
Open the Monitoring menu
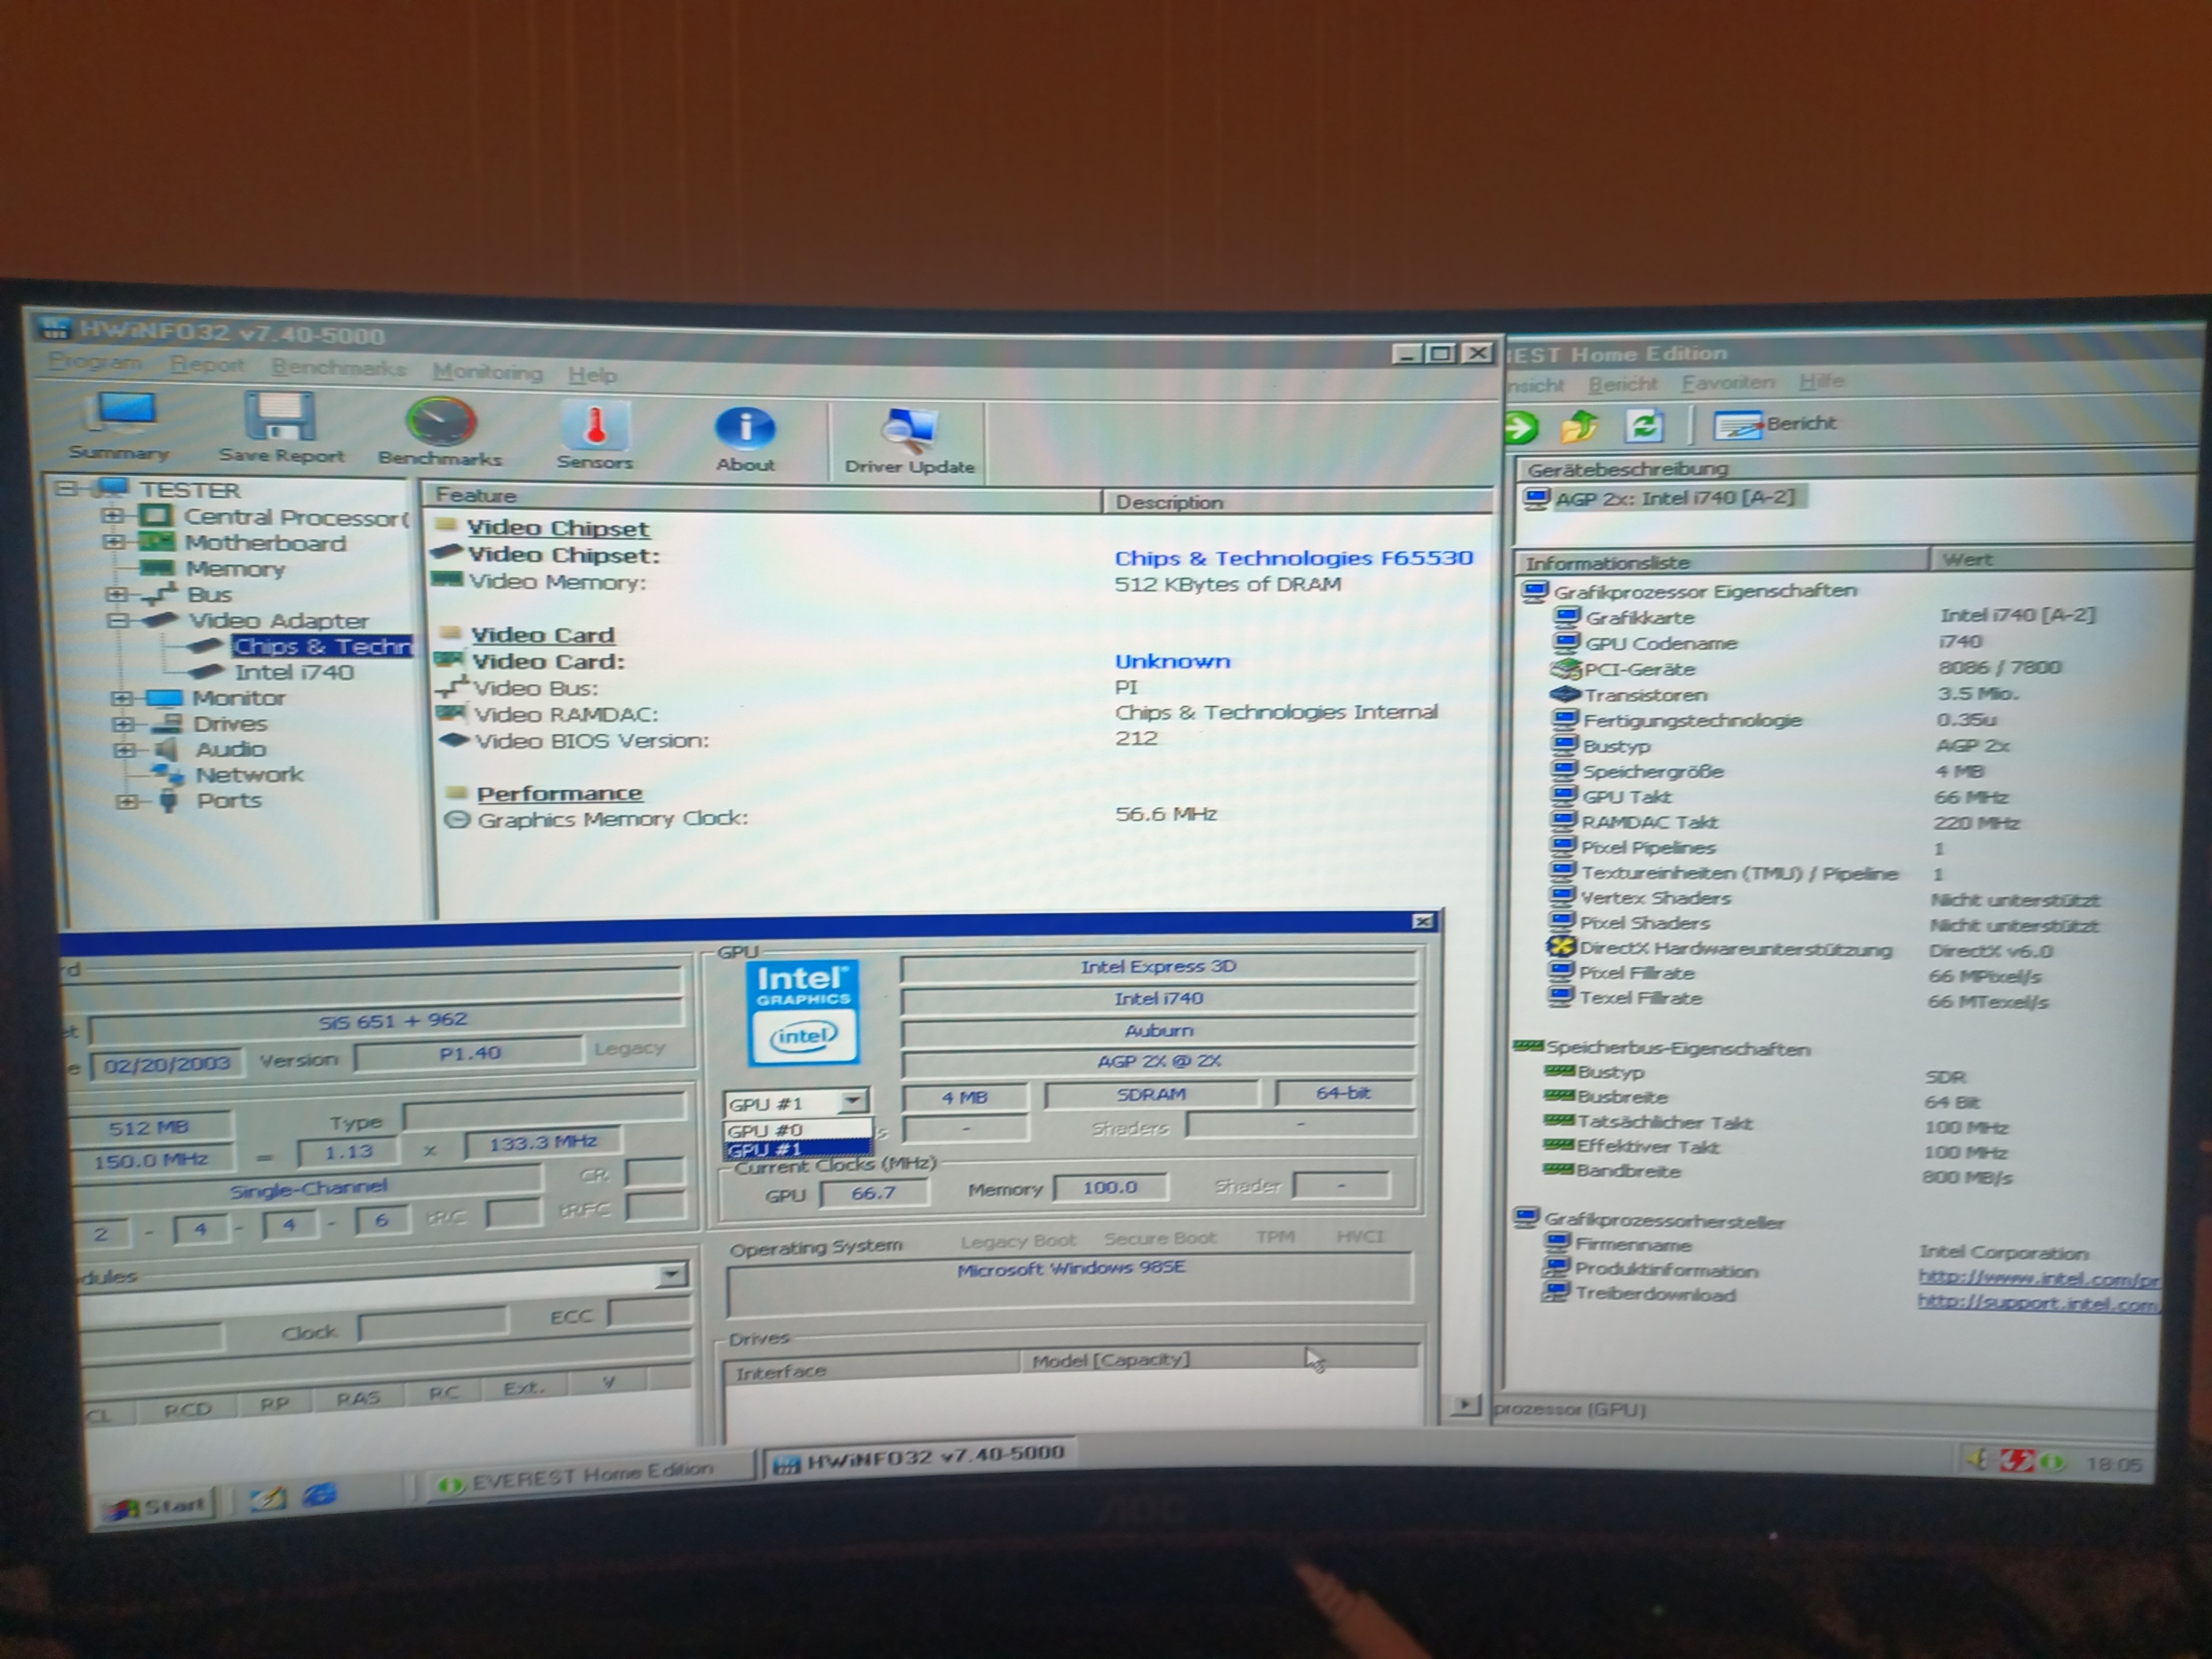tap(487, 372)
